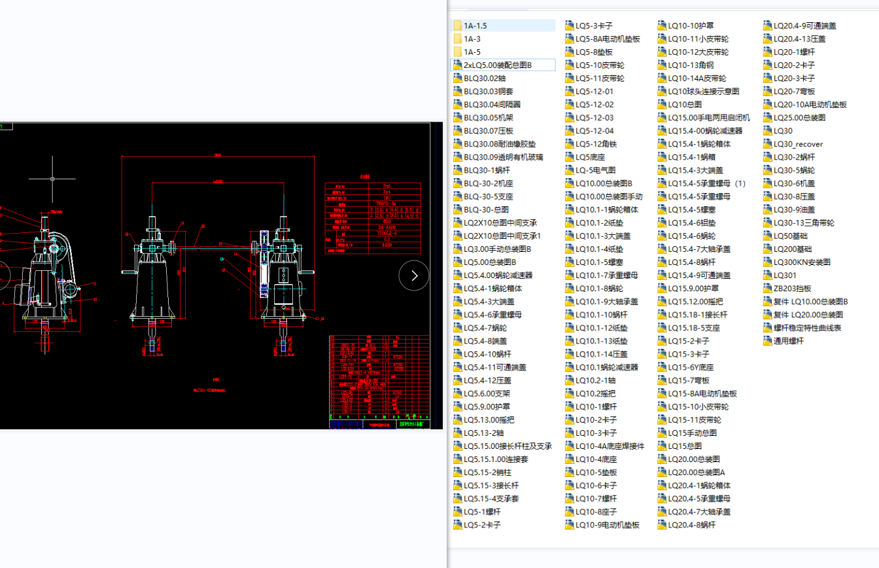Viewport: 879px width, 568px height.
Task: Select the file name LQ30_recover
Action: [x=799, y=144]
